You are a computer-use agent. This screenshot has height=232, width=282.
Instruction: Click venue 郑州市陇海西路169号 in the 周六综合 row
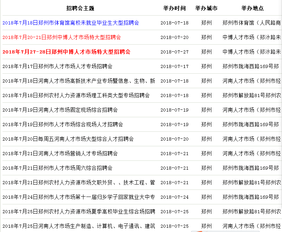coord(251,168)
